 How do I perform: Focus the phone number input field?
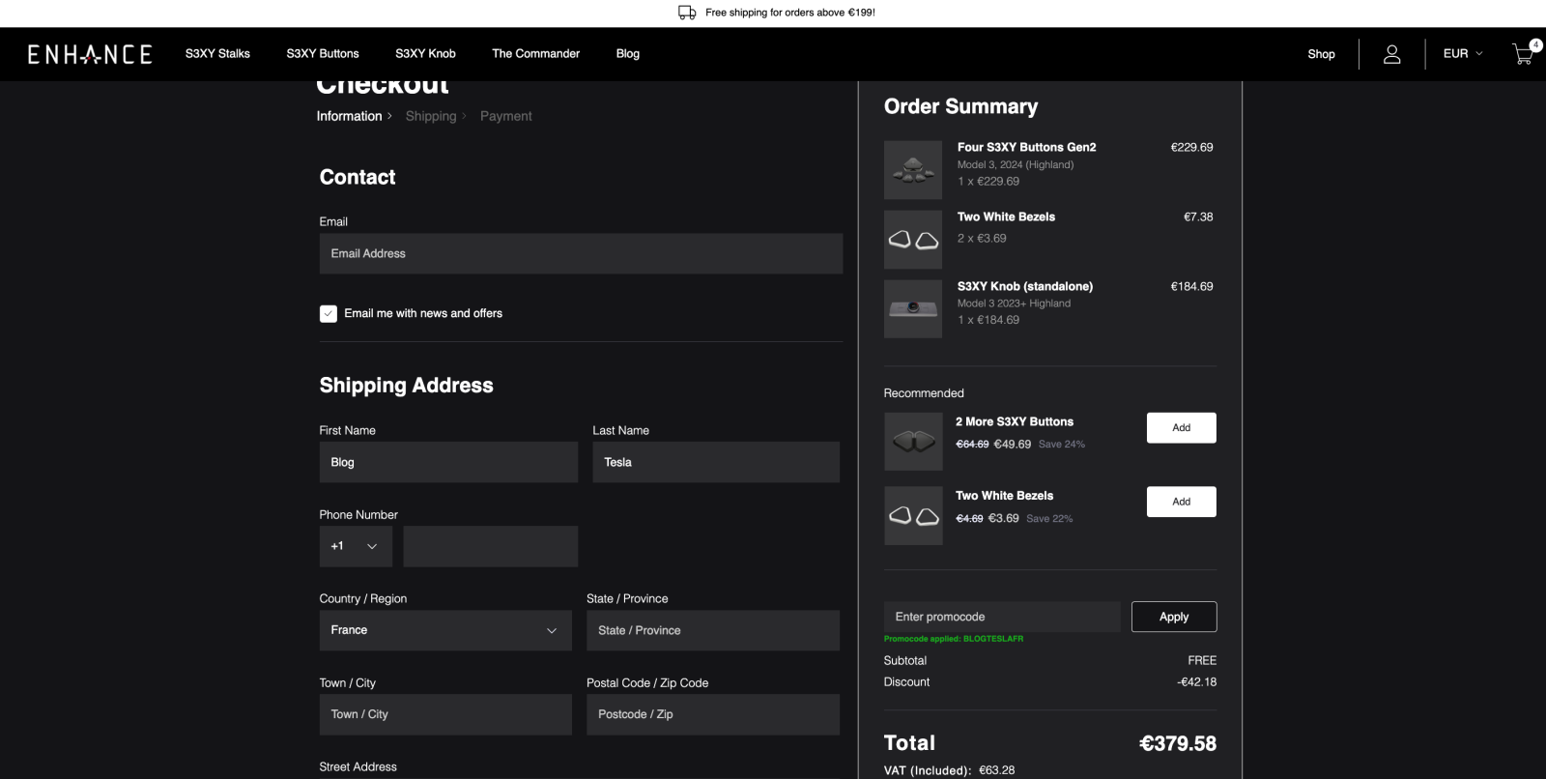point(491,546)
